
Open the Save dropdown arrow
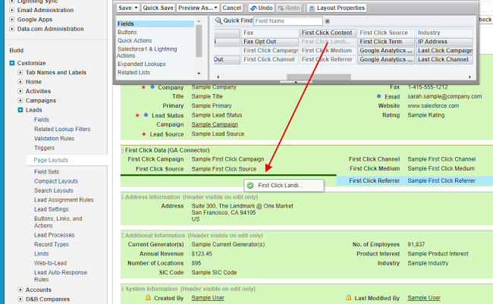[136, 8]
